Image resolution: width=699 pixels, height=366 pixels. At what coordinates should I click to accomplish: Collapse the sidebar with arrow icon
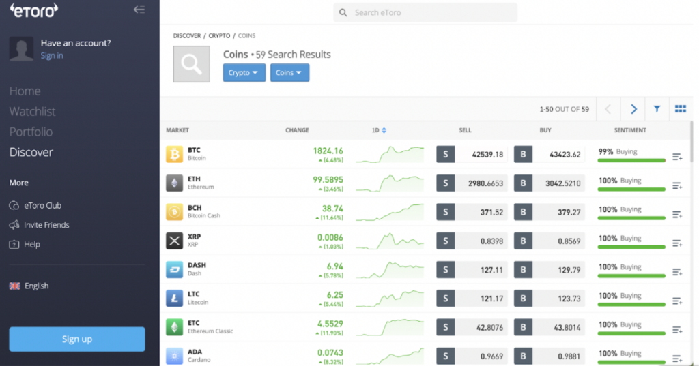[x=139, y=10]
